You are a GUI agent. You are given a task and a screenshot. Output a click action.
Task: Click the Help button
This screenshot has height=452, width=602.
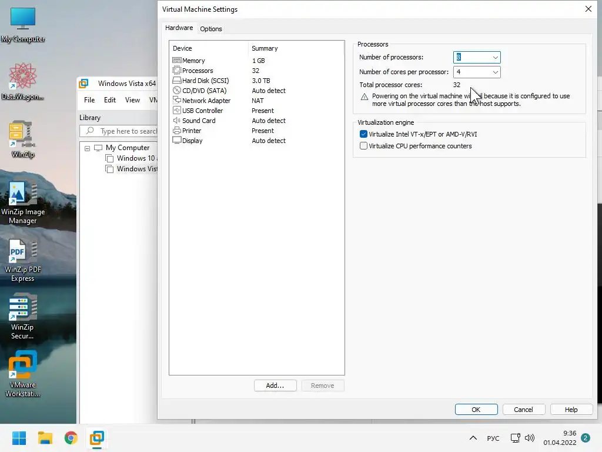pyautogui.click(x=571, y=410)
